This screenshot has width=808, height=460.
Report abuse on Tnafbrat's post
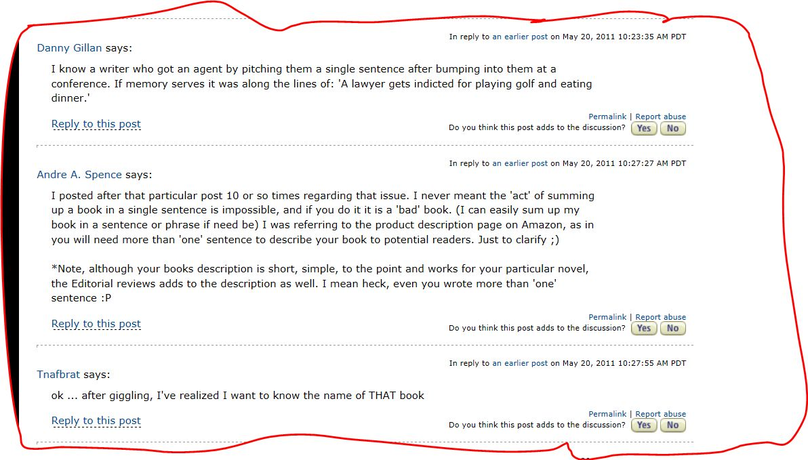click(660, 414)
